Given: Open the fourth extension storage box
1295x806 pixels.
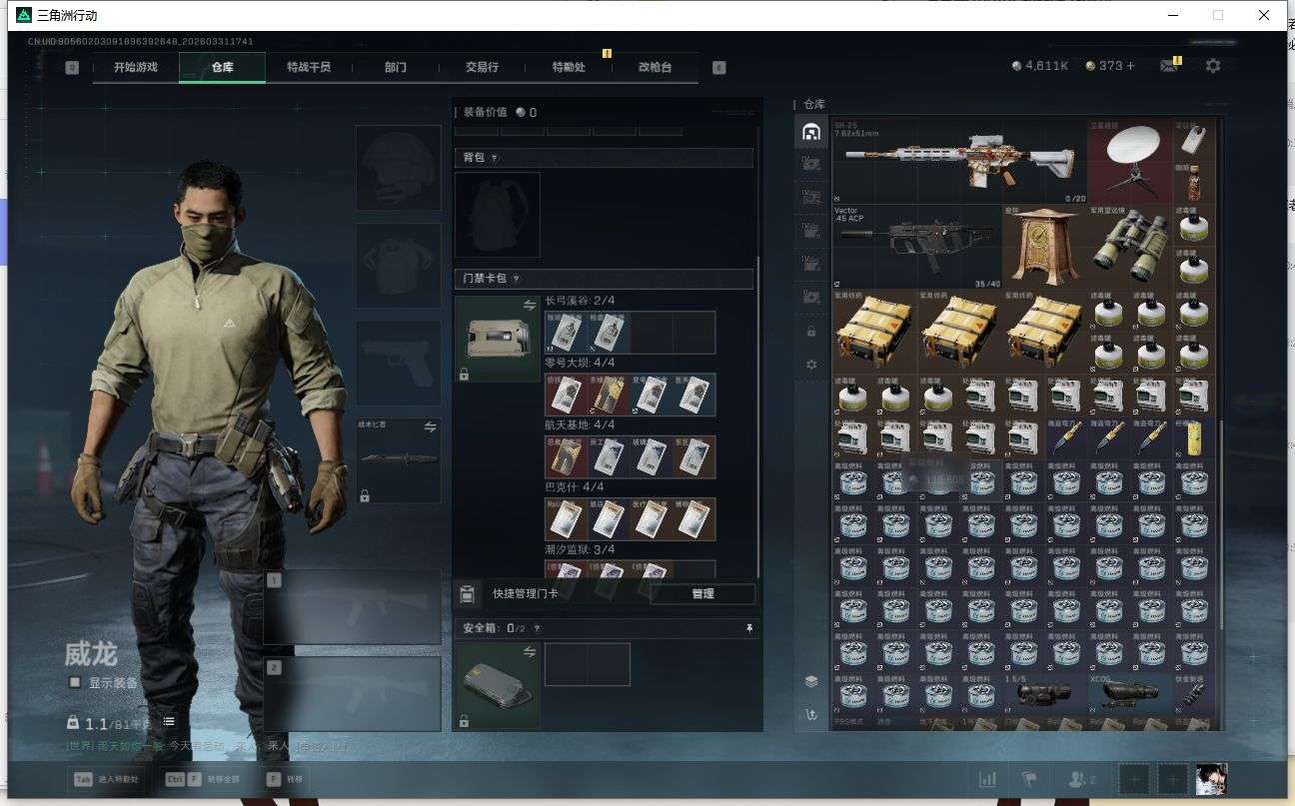Looking at the screenshot, I should (811, 264).
